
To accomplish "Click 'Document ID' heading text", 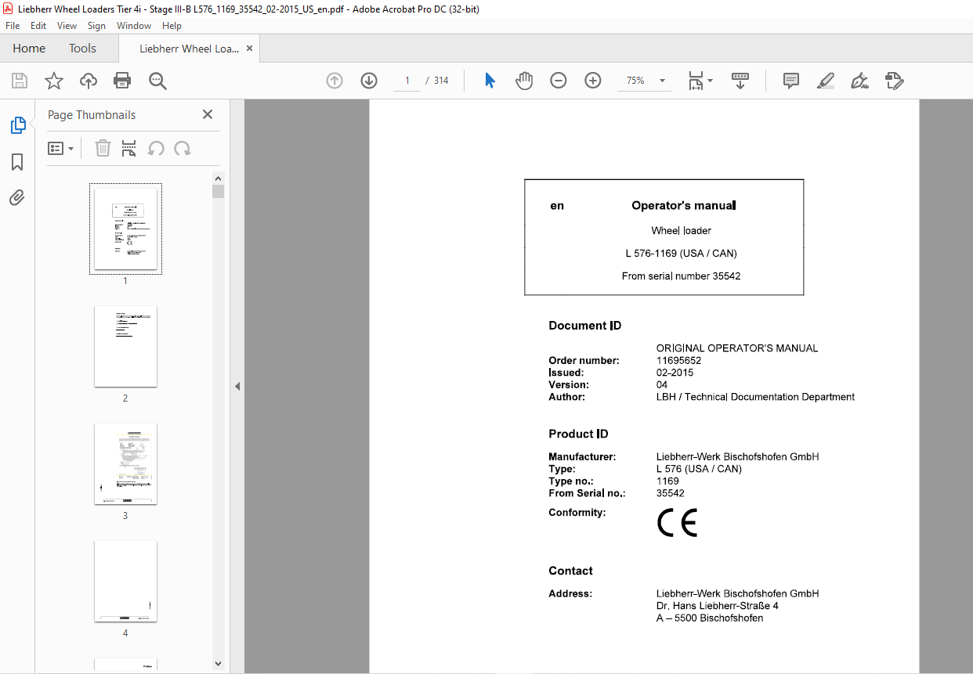I will (x=584, y=326).
